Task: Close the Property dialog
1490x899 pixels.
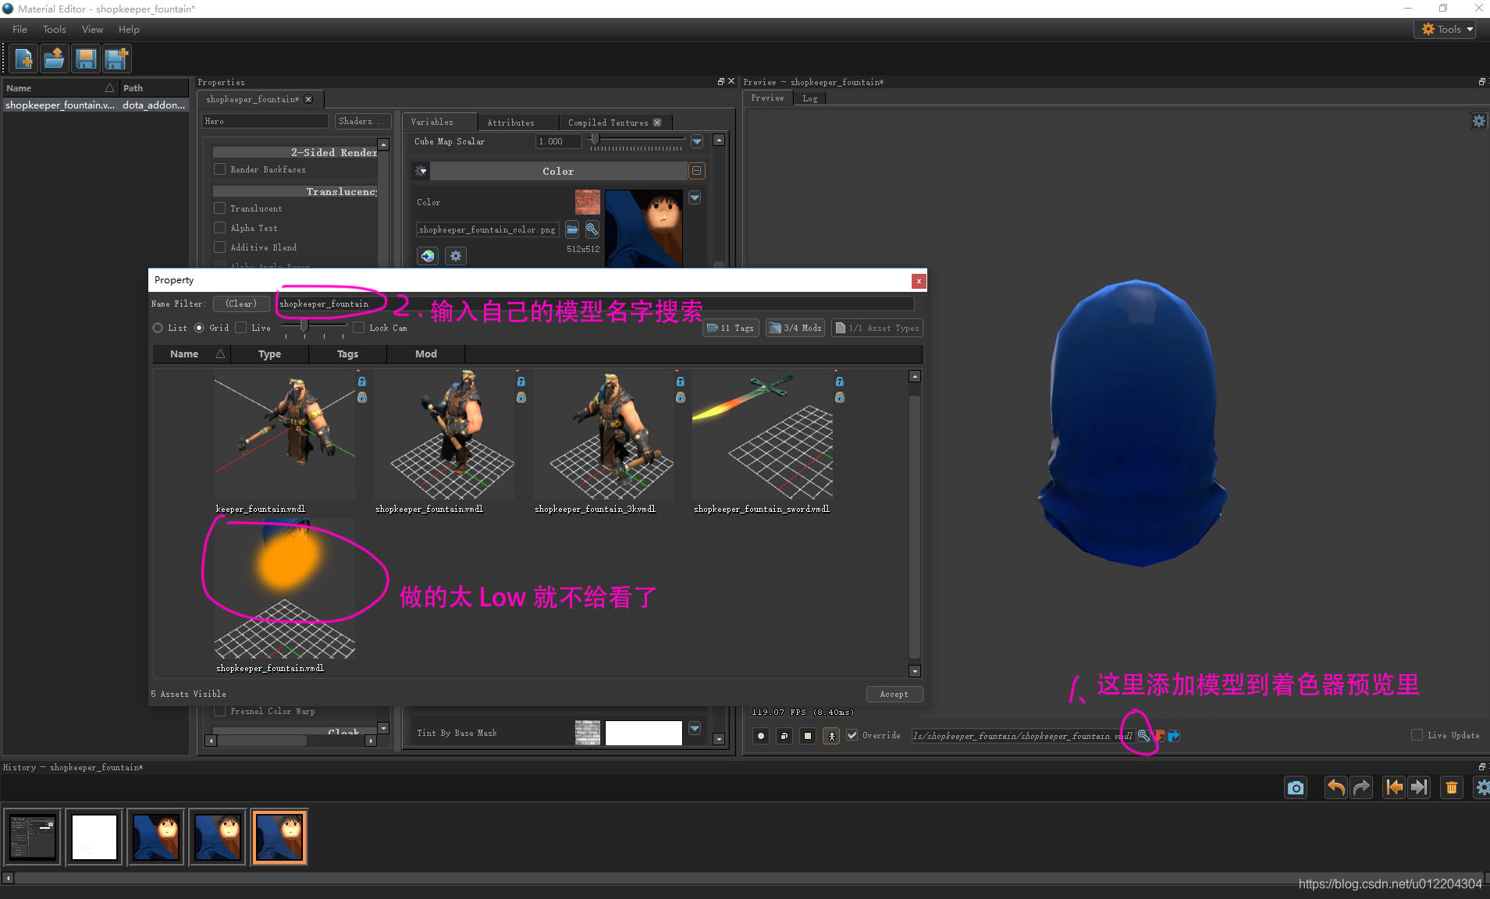Action: [x=919, y=281]
